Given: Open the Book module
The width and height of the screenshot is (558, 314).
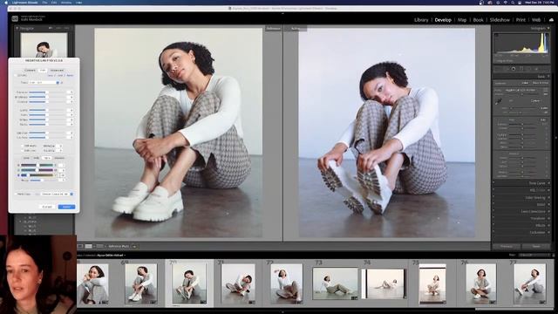Looking at the screenshot, I should 479,20.
